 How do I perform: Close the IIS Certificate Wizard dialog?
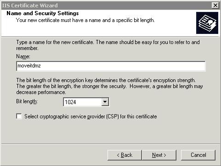click(x=215, y=6)
